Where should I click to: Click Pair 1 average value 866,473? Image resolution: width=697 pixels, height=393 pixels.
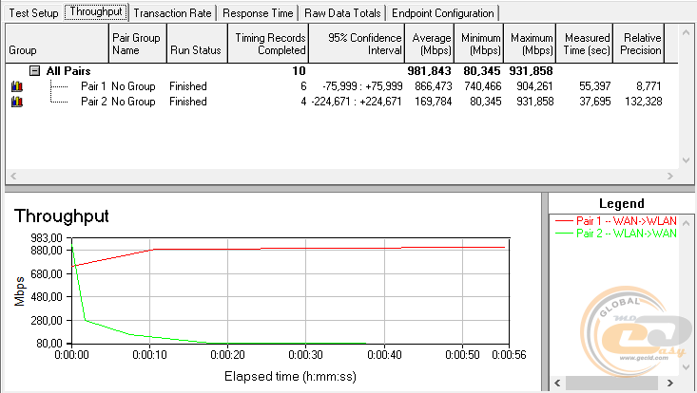click(x=433, y=86)
